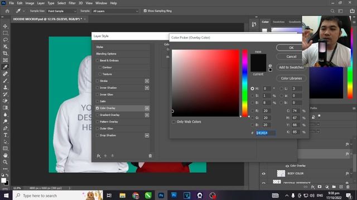Select the Rectangular Marquee tool

tap(5, 33)
